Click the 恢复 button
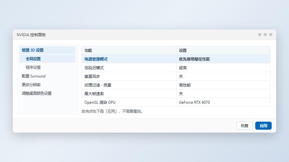Screen dimensions: 289x162 click(x=244, y=126)
